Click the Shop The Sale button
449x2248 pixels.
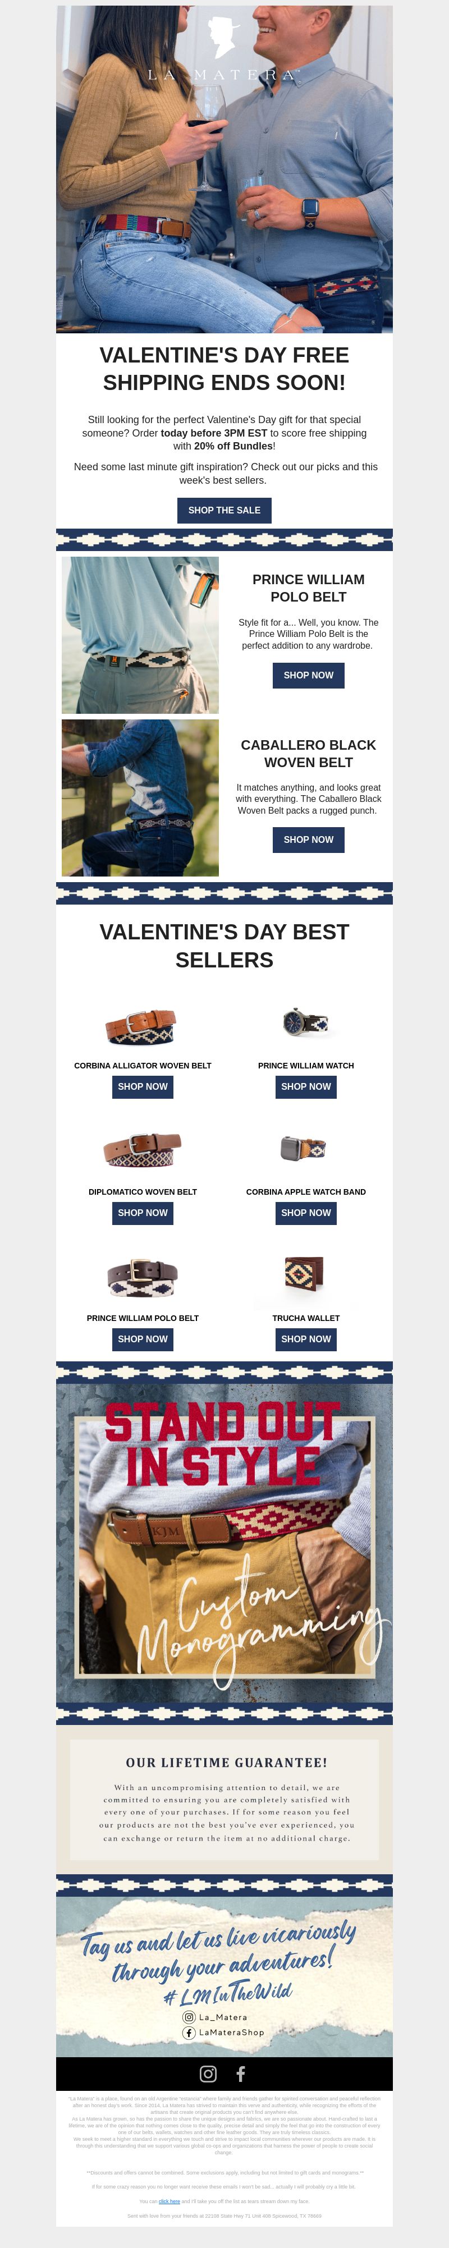pos(224,511)
